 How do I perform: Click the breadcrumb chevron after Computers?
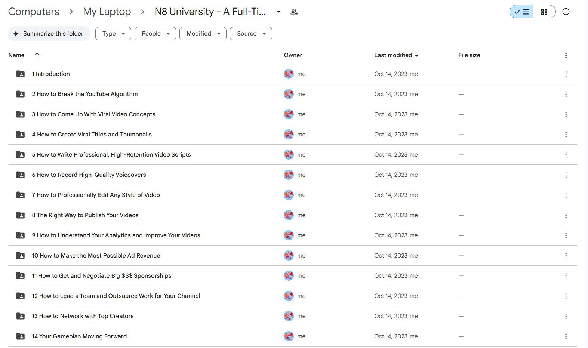(71, 12)
